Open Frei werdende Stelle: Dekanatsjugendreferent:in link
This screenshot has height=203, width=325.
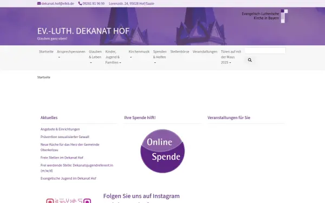77,168
